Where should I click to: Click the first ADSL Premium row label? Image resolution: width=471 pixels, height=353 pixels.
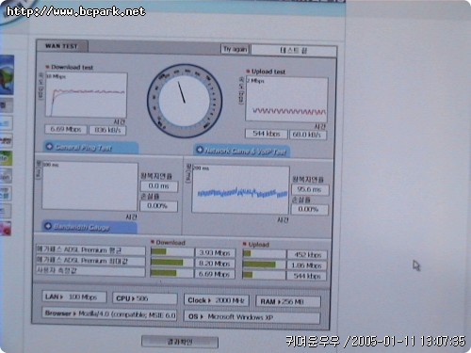[x=90, y=250]
